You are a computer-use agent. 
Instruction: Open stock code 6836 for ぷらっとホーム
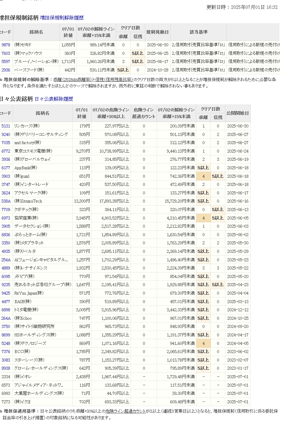tap(6, 235)
